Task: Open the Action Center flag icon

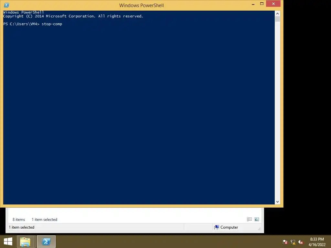Action: [x=285, y=242]
